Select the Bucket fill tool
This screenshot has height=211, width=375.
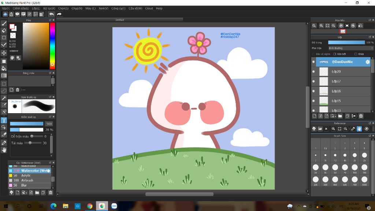(x=4, y=68)
